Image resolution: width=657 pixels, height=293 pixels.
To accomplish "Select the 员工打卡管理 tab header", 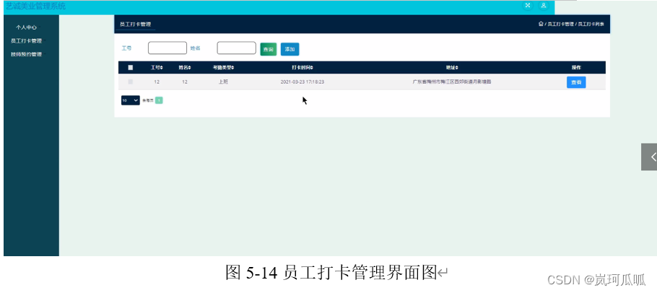I will click(x=135, y=25).
